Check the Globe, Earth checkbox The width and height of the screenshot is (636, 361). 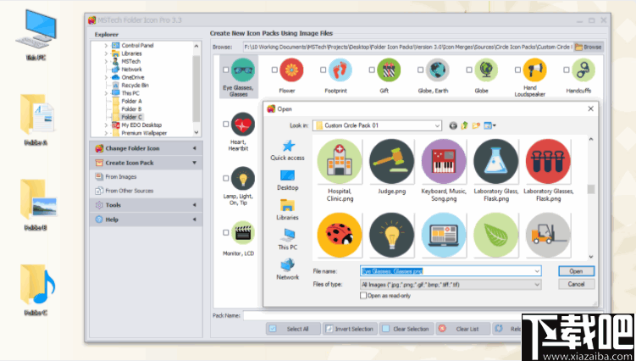click(421, 69)
